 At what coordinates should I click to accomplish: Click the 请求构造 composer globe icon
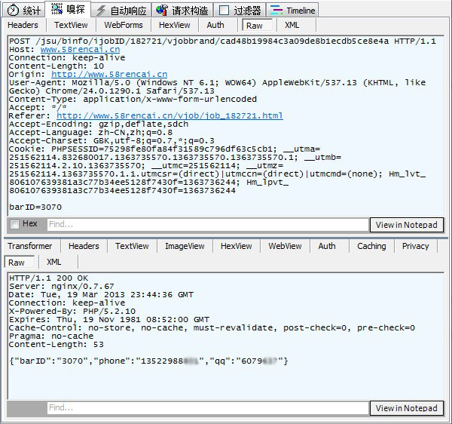click(x=161, y=11)
